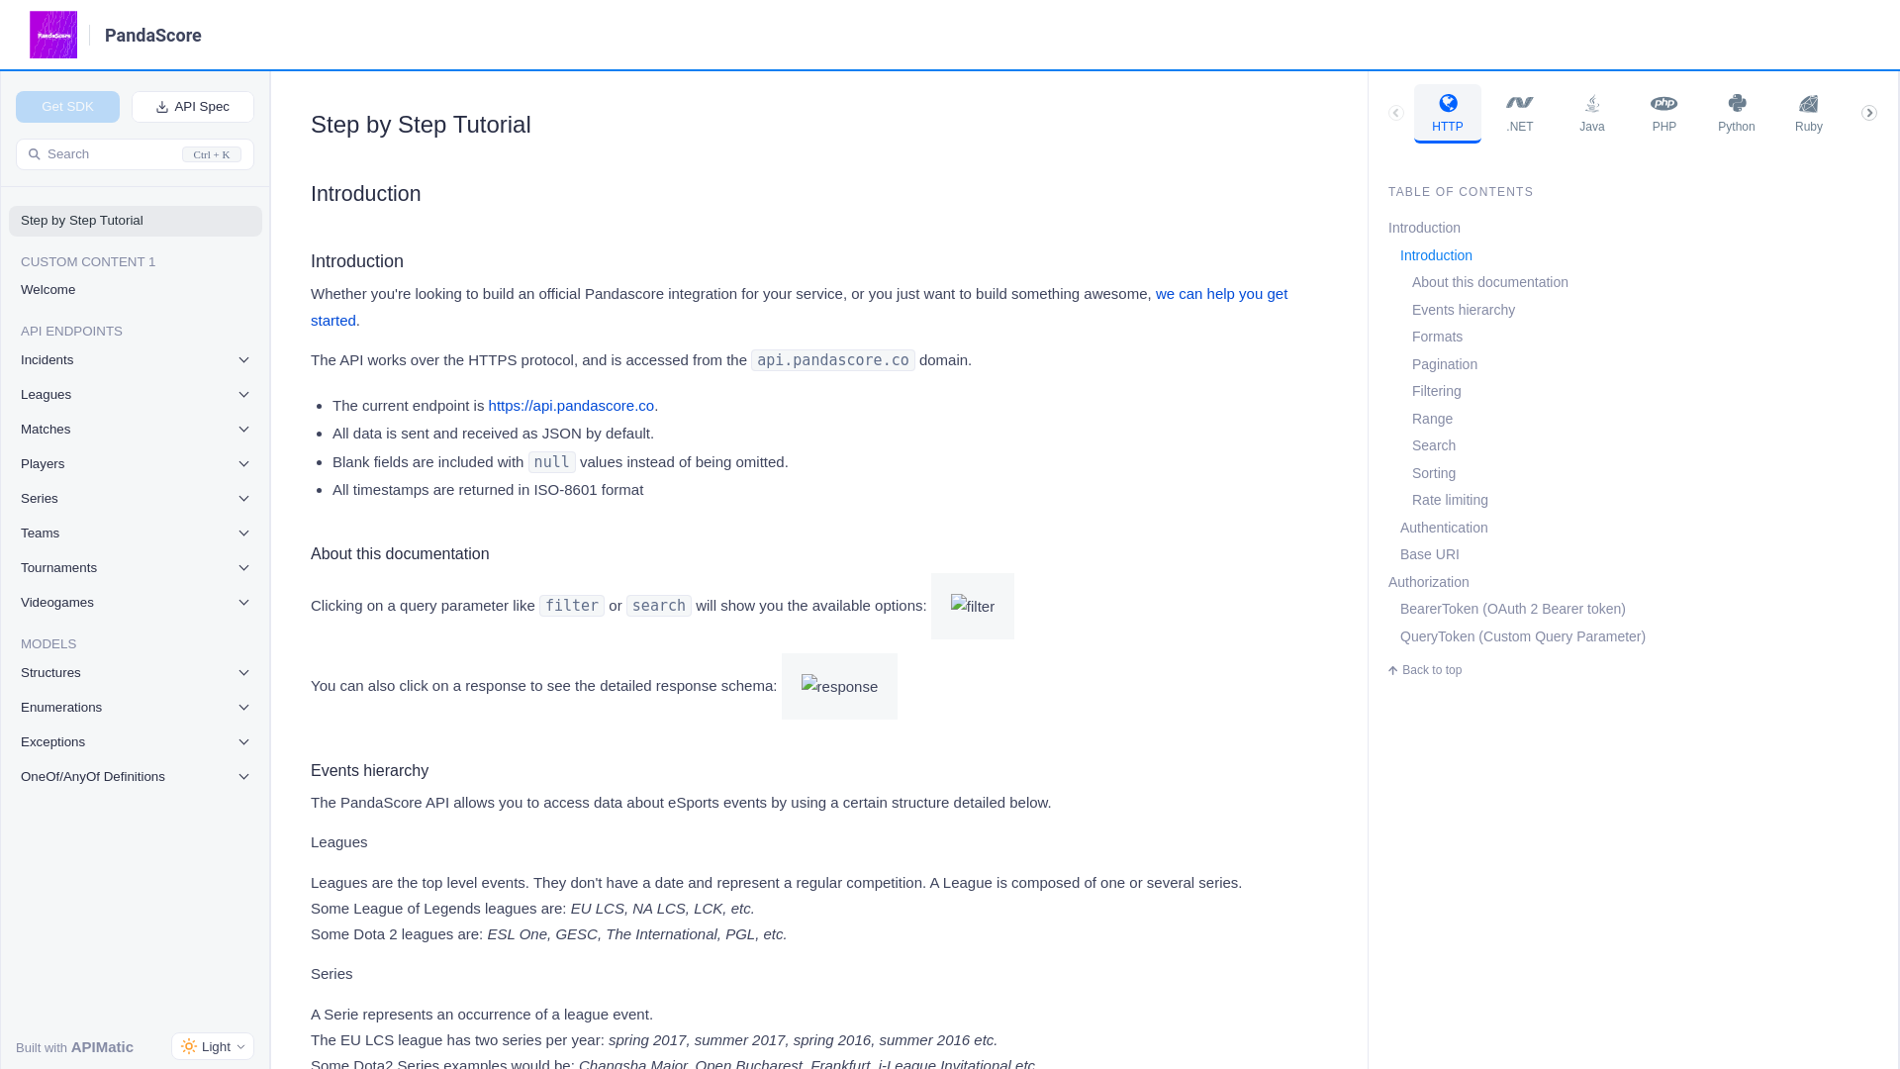This screenshot has height=1069, width=1900.
Task: Go to Search in table of contents
Action: 1433,446
